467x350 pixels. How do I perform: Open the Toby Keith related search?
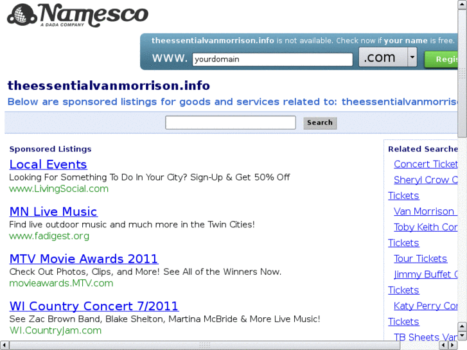tap(426, 227)
